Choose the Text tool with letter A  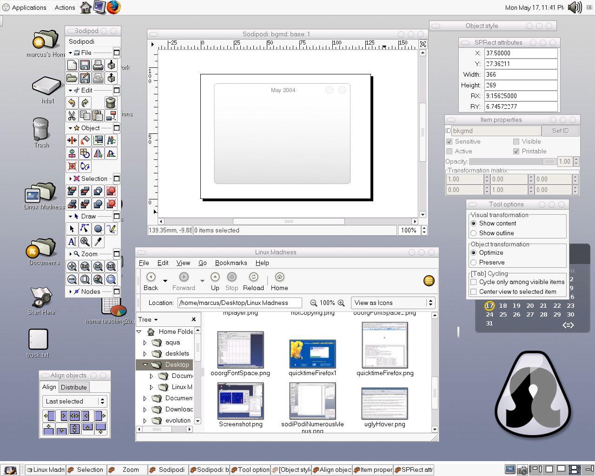(x=72, y=242)
